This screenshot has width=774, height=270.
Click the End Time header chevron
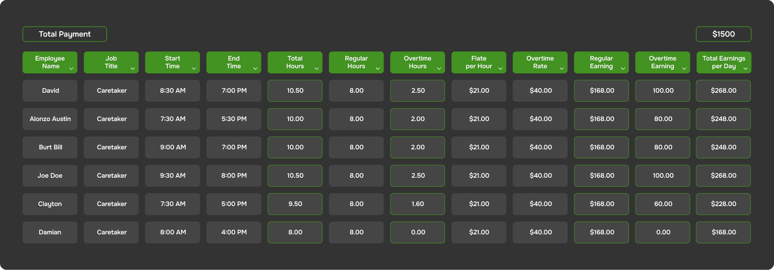click(x=255, y=69)
